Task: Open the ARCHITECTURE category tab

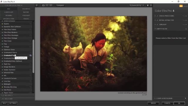Action: 9,19
